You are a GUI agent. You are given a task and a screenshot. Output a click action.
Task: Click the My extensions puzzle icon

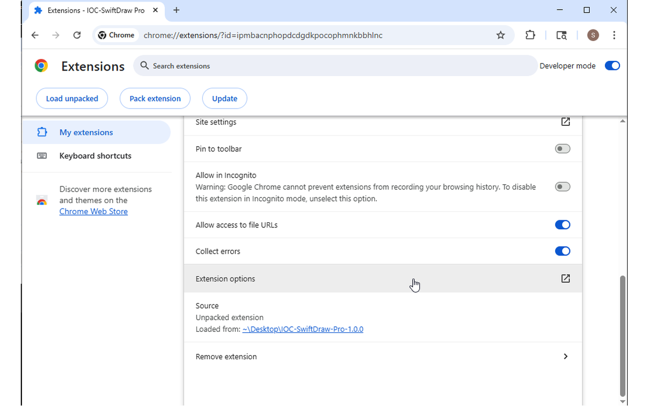pyautogui.click(x=42, y=132)
